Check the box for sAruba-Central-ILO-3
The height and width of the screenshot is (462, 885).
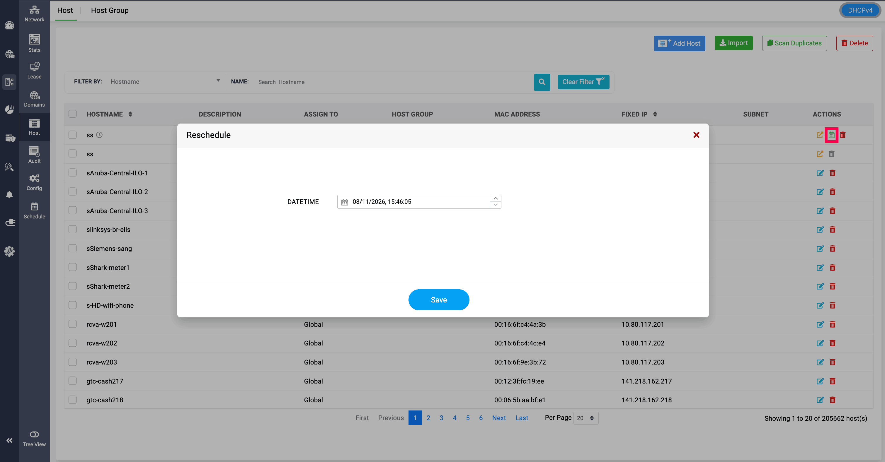pyautogui.click(x=72, y=211)
